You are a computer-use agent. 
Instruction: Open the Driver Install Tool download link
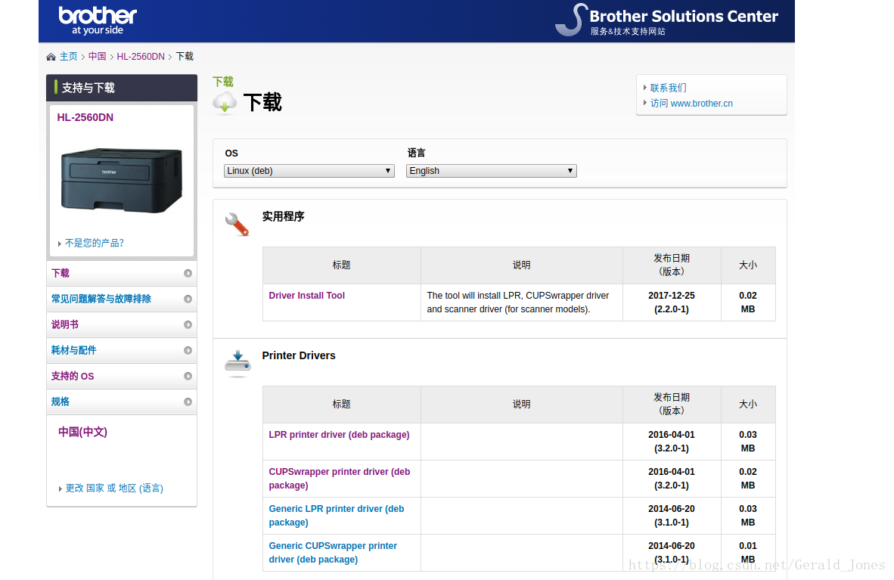307,296
